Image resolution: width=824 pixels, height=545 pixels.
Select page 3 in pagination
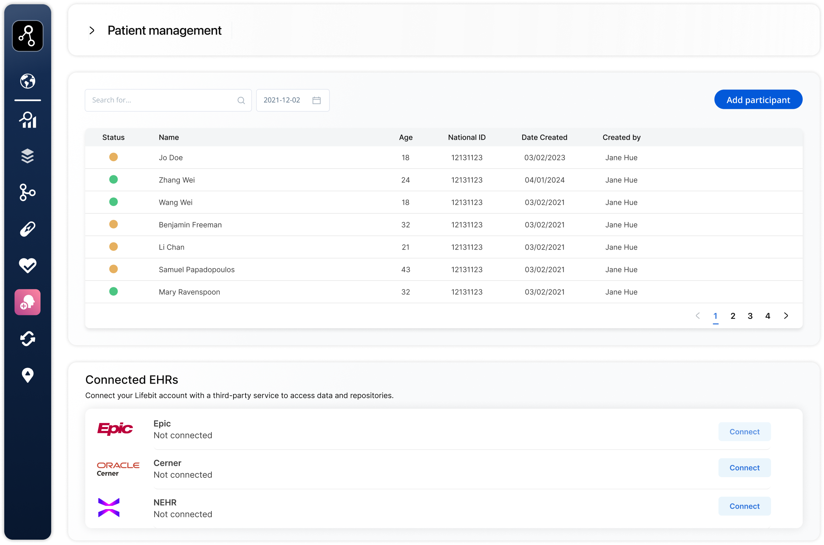tap(750, 316)
